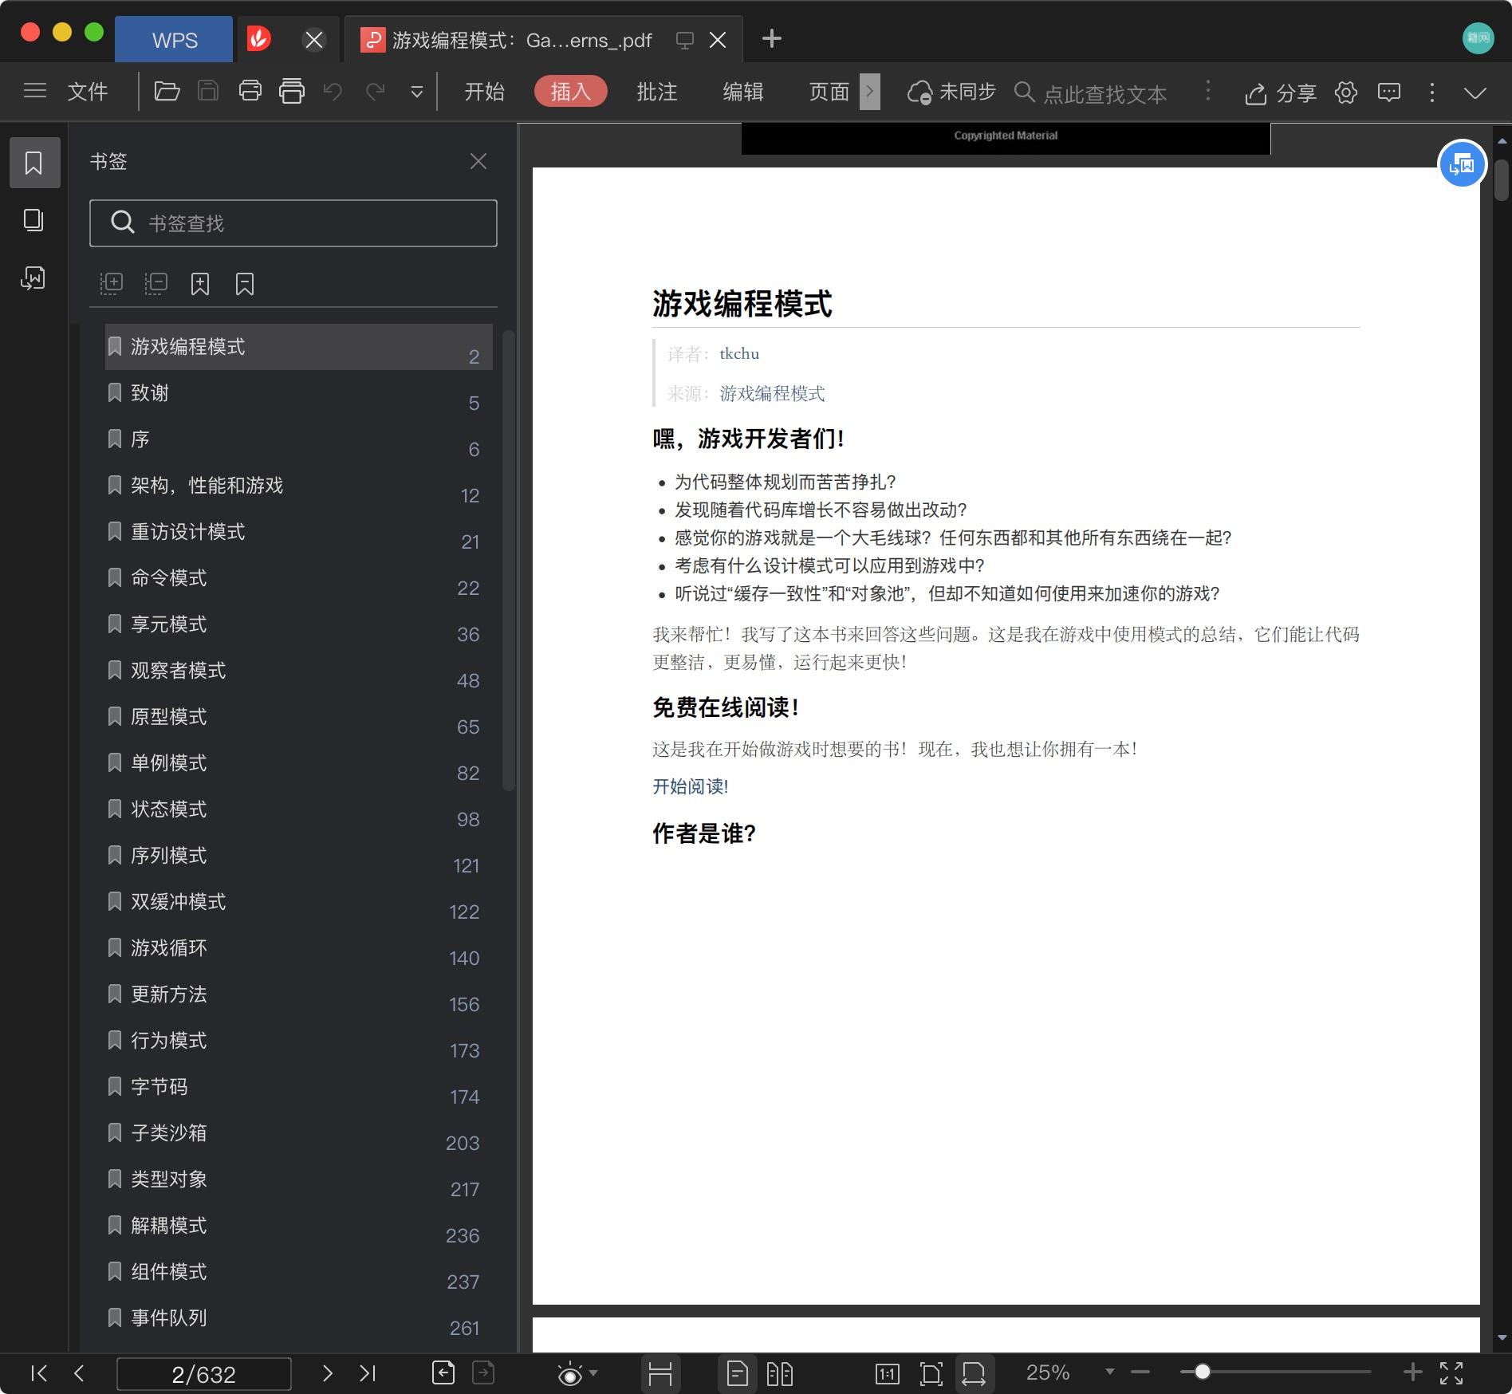
Task: Show the page thumbnails panel
Action: [33, 220]
